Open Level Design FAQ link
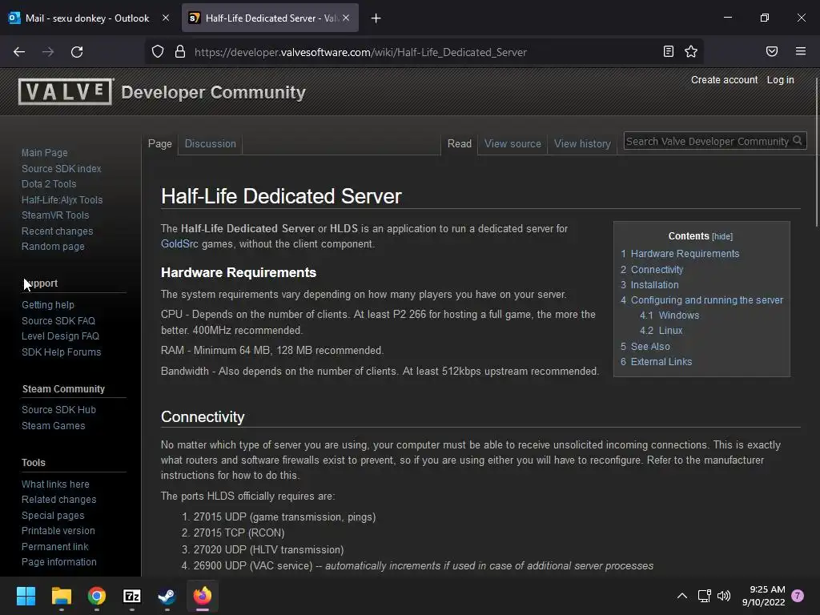The width and height of the screenshot is (820, 615). click(x=60, y=336)
